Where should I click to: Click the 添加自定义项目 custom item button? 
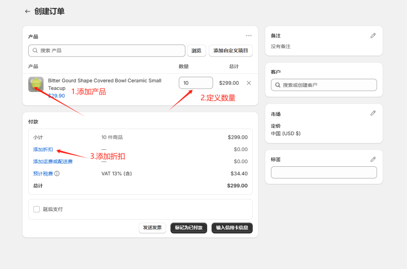[231, 51]
